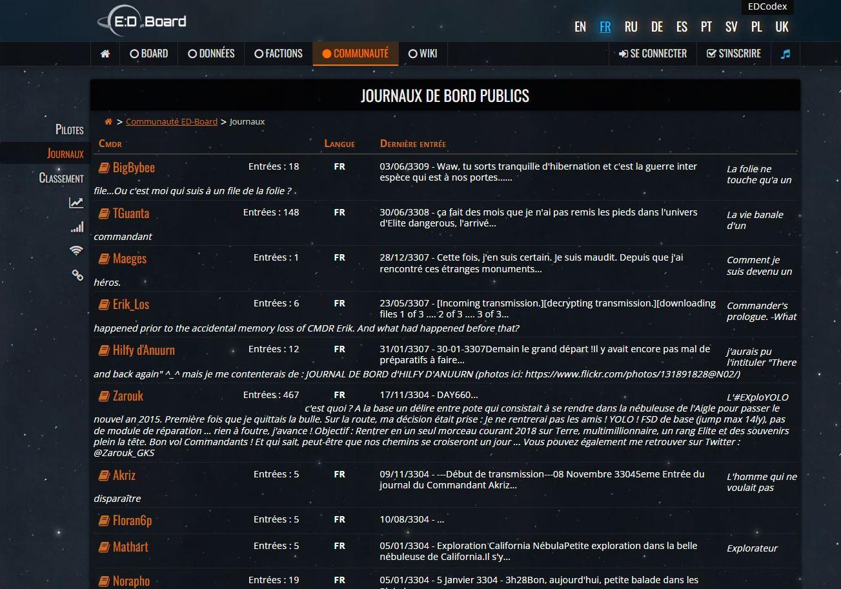
Task: Click the '10/08/3304 - ...' entry for Floran6p
Action: [412, 519]
